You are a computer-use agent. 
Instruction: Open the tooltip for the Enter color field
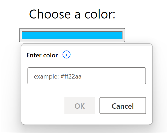pos(66,55)
